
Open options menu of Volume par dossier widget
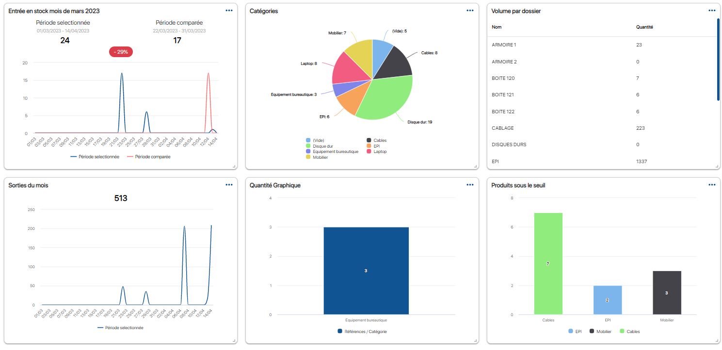pos(712,10)
